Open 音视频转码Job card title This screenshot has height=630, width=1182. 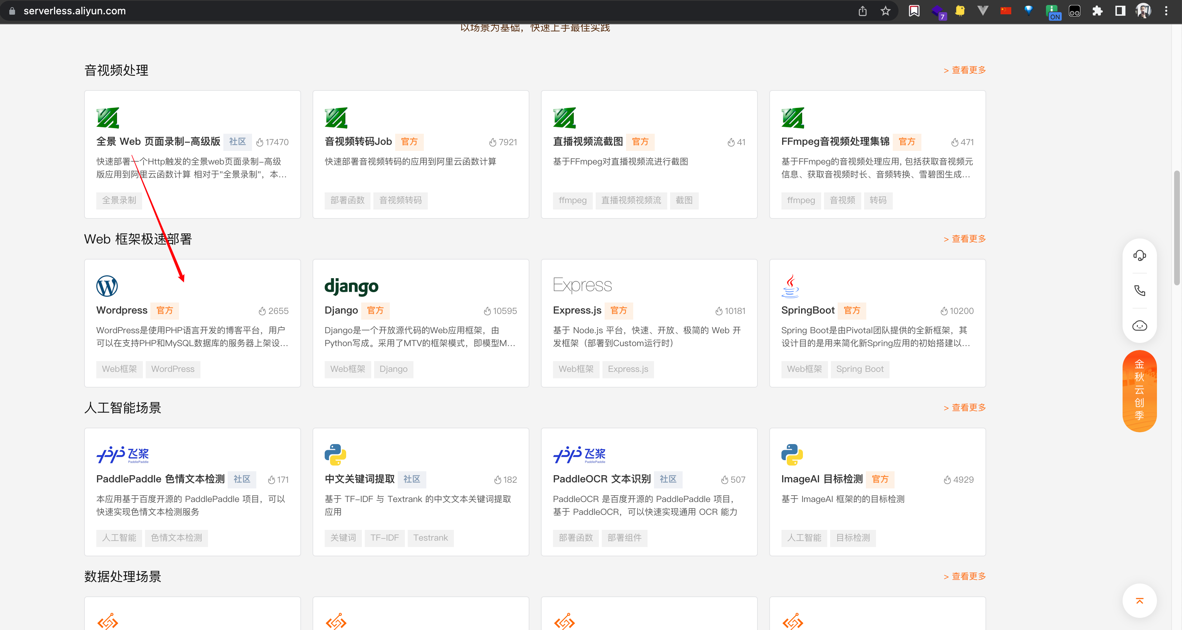point(358,142)
